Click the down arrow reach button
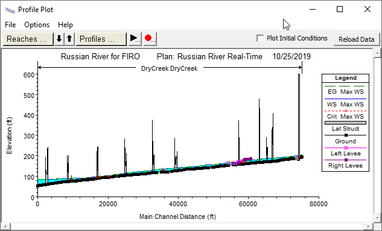This screenshot has height=231, width=382. 59,39
